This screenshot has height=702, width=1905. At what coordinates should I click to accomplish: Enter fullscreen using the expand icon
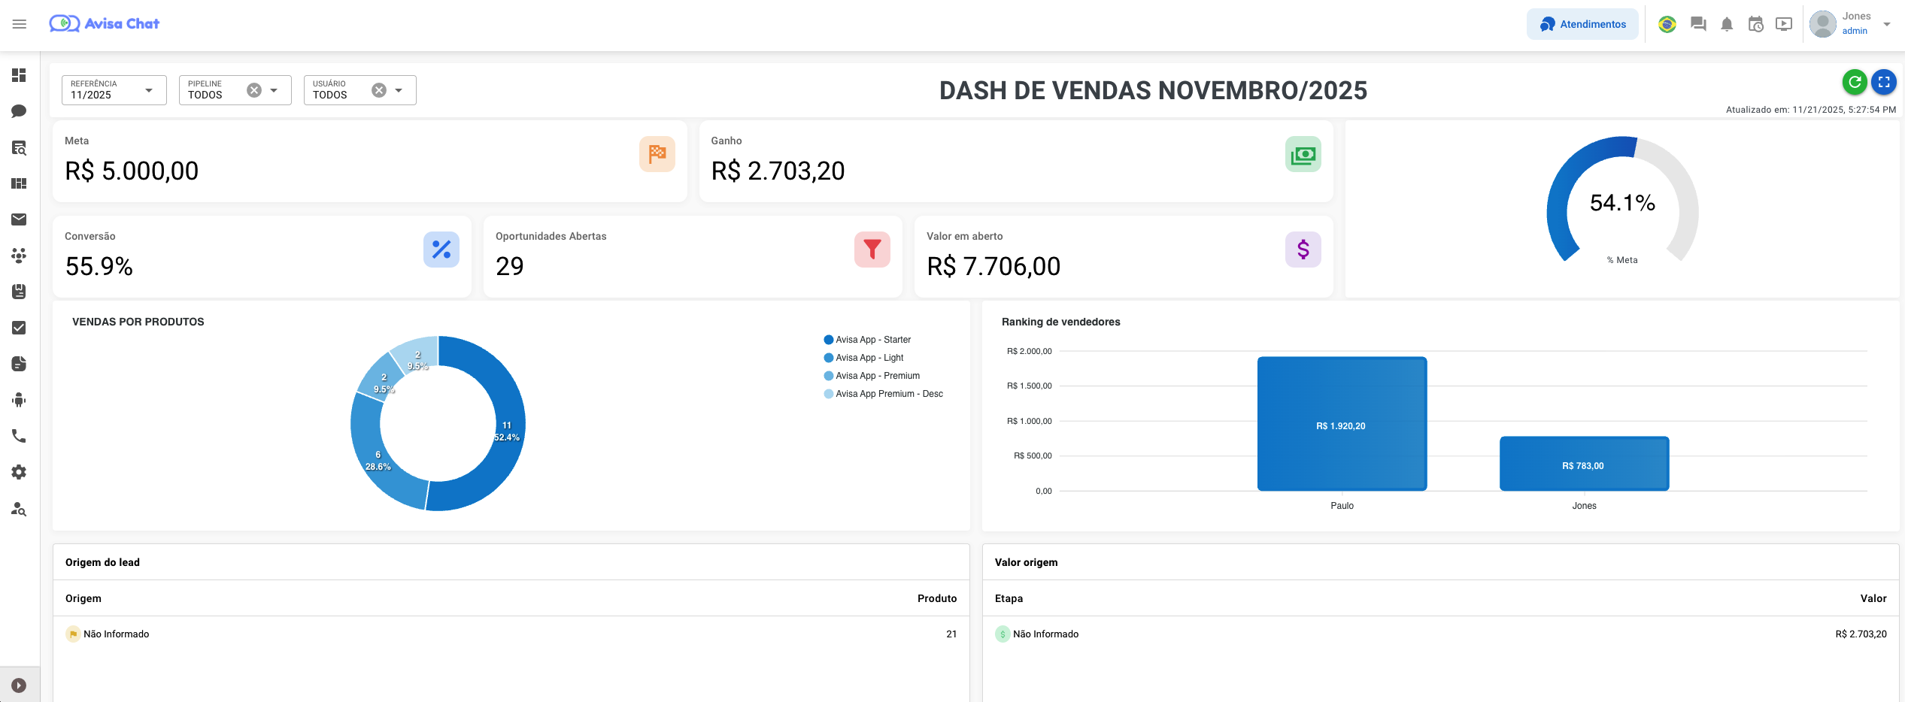click(x=1885, y=82)
